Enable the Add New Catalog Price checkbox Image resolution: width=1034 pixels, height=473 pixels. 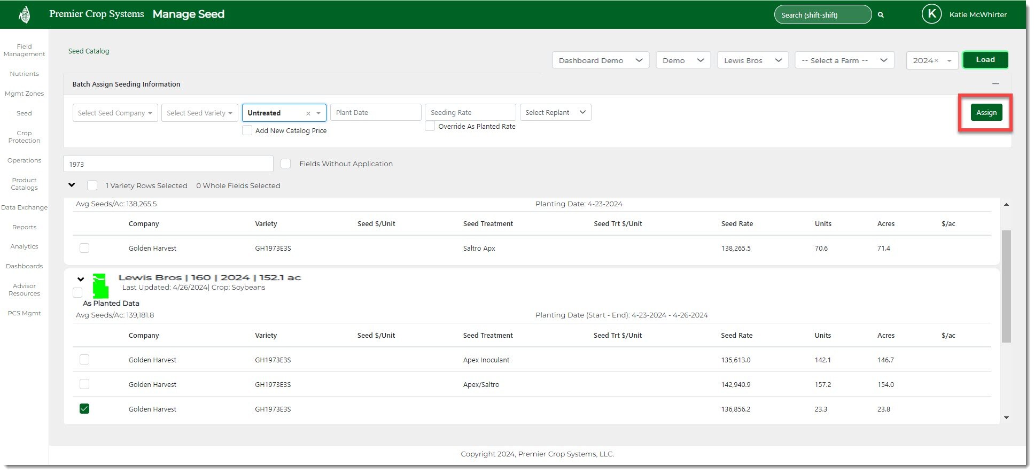[x=247, y=130]
